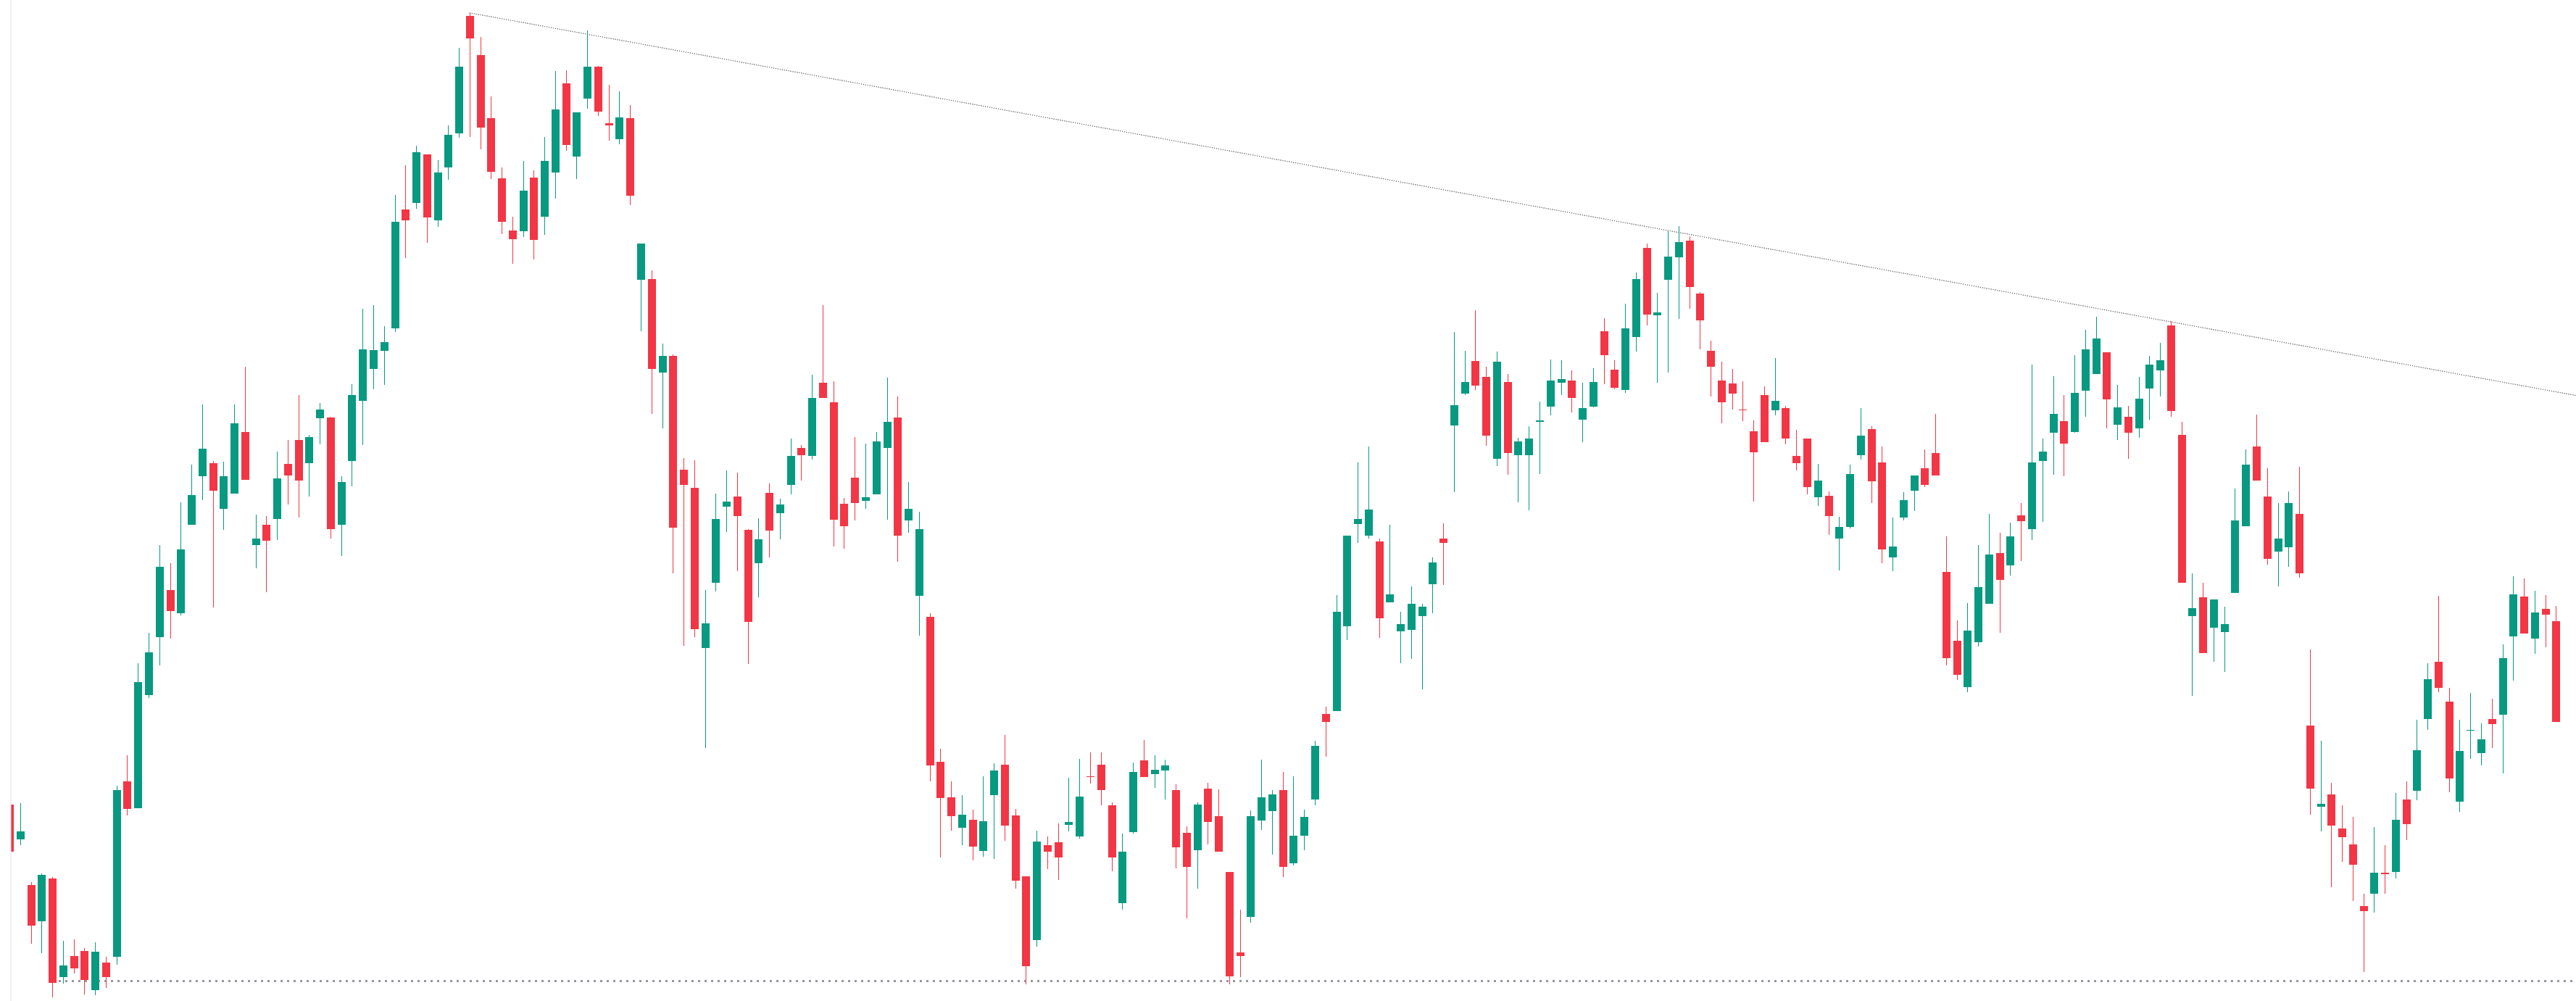Select the red candle at the trend line's third touch
The width and height of the screenshot is (2576, 1001).
[2171, 368]
